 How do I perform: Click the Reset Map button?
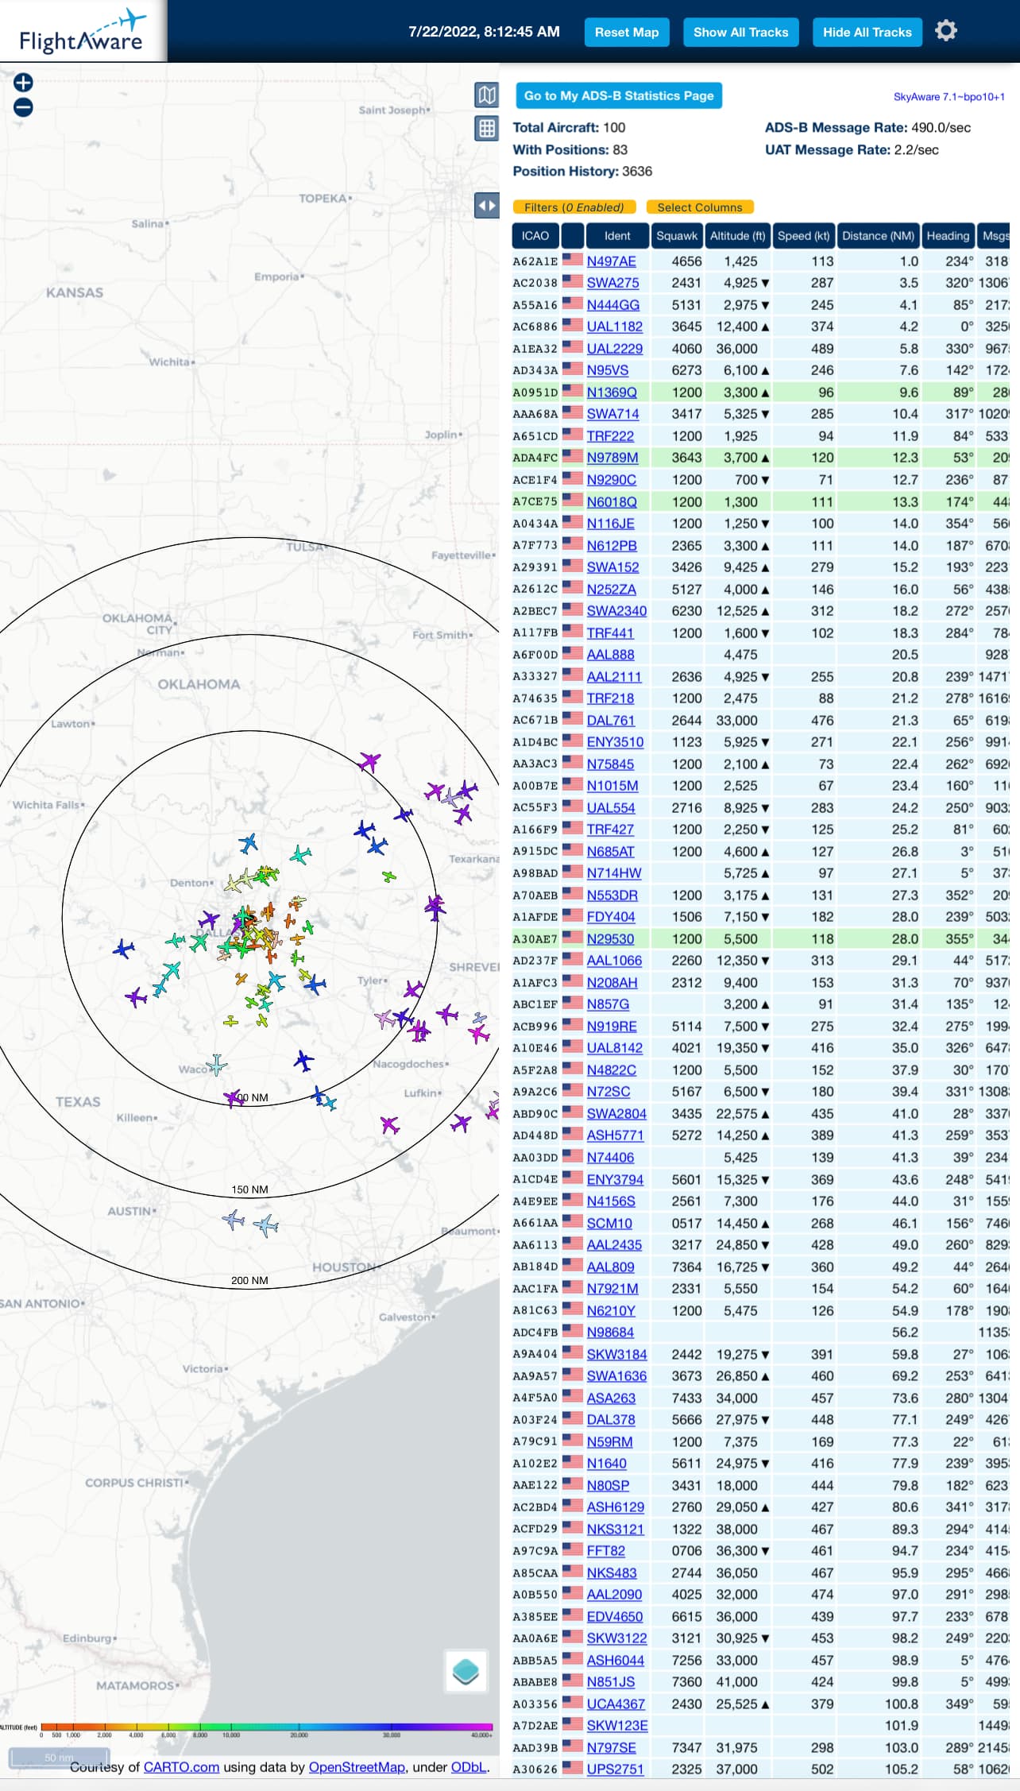click(x=627, y=33)
